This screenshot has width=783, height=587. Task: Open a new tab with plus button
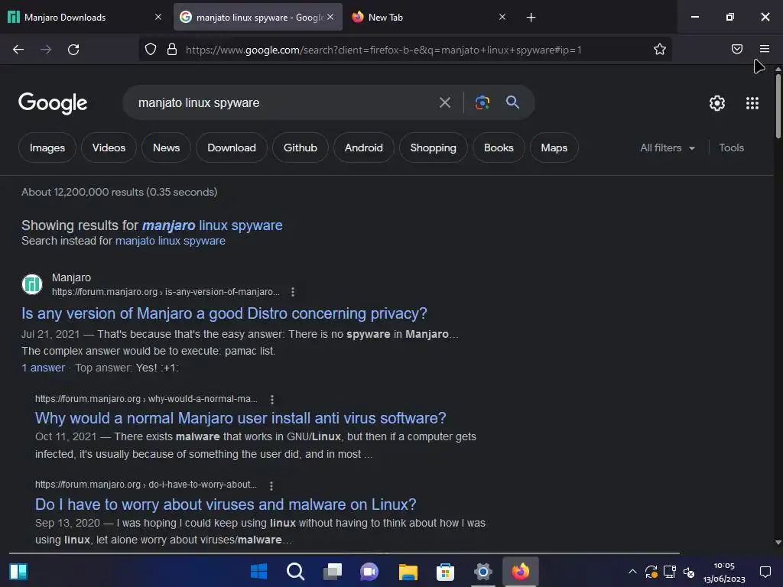coord(531,18)
